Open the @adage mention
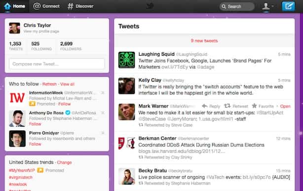The image size is (303, 191). click(x=205, y=67)
